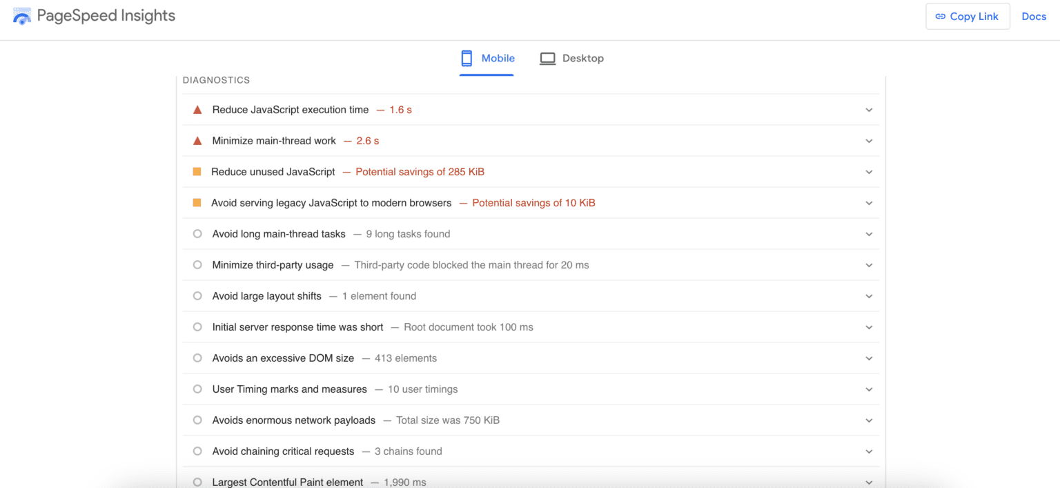Viewport: 1060px width, 488px height.
Task: Click the red triangle beside Minimize main-thread work
Action: [x=197, y=140]
